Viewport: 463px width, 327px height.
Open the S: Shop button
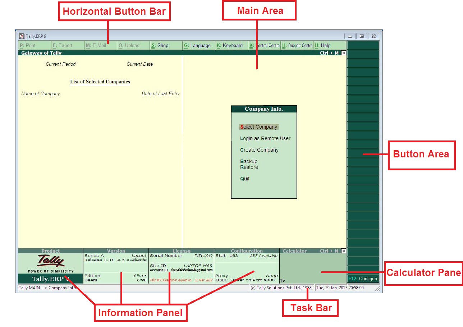click(166, 46)
